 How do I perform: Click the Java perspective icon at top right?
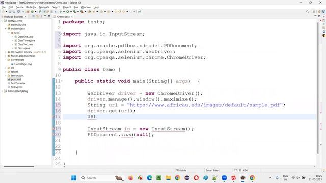tap(323, 12)
